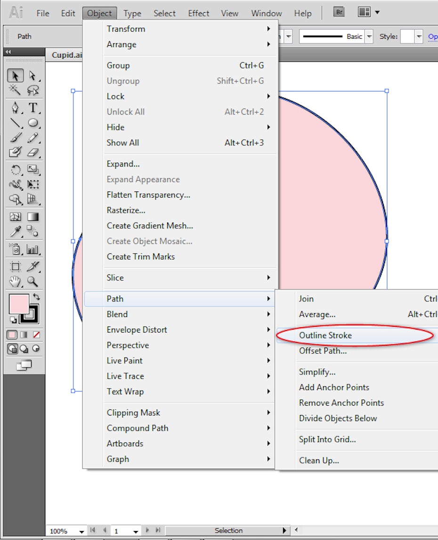This screenshot has height=540, width=438.
Task: Choose the Shape Builder tool
Action: coord(15,199)
